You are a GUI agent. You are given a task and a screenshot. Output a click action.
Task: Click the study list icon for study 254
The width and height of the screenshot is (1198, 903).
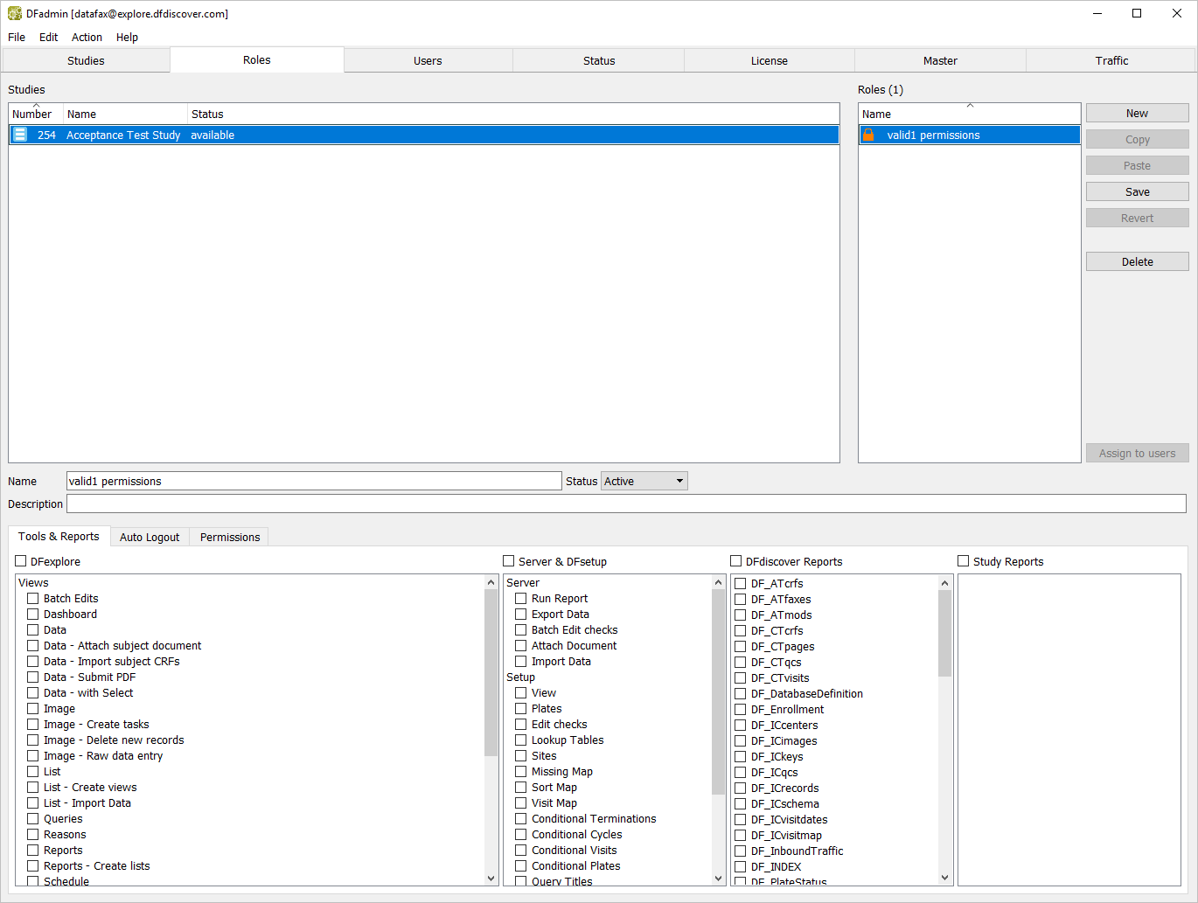[x=20, y=135]
